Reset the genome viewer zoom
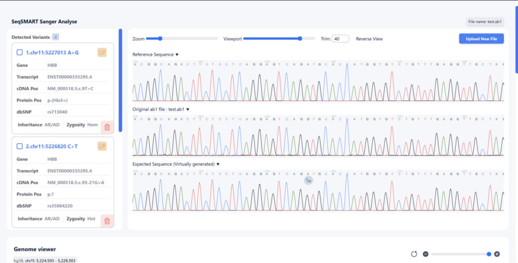The image size is (518, 263). coord(414,254)
